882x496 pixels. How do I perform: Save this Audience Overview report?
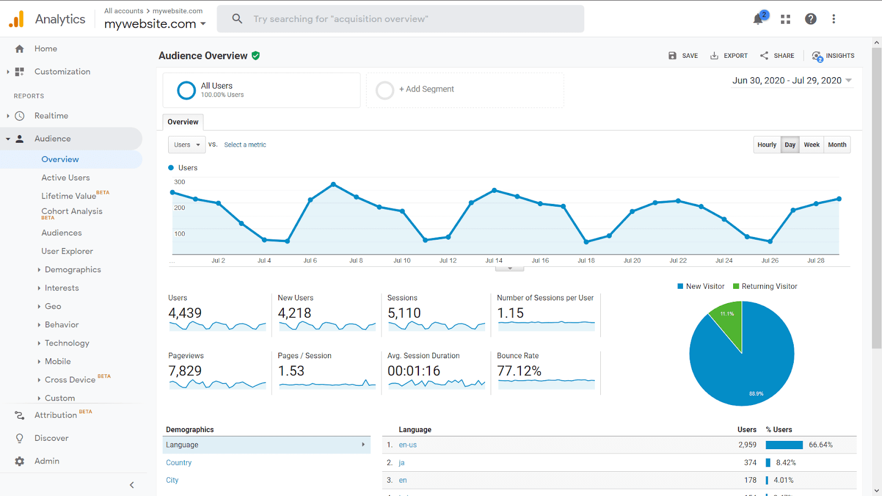click(682, 55)
